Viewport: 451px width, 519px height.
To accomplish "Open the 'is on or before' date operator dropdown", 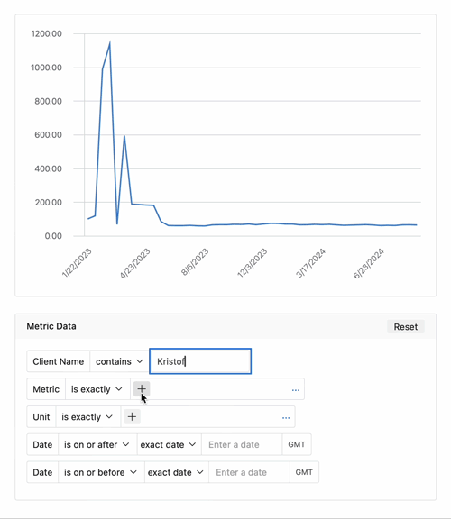I will tap(101, 472).
